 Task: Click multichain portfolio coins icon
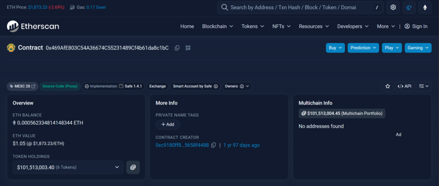point(304,113)
